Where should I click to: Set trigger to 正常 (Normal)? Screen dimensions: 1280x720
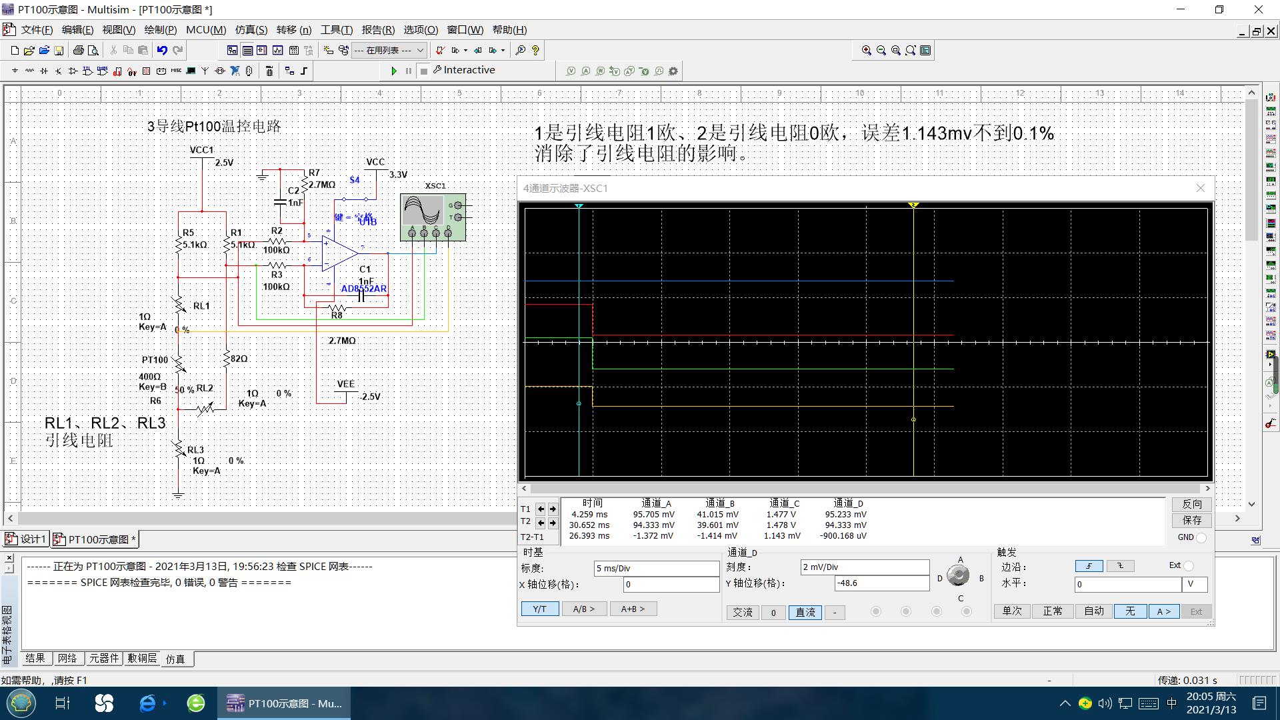coord(1053,611)
